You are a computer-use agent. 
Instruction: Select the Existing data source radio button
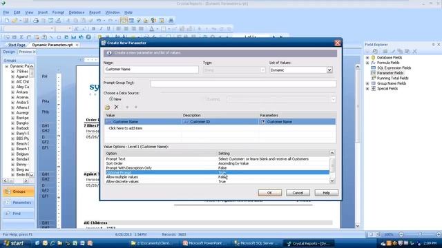click(204, 99)
